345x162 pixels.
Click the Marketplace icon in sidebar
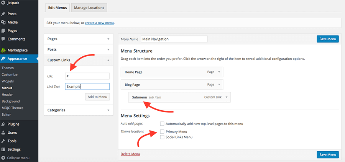3,50
